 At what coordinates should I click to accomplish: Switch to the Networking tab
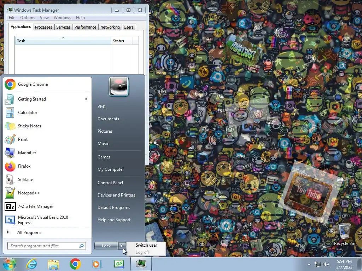(110, 27)
